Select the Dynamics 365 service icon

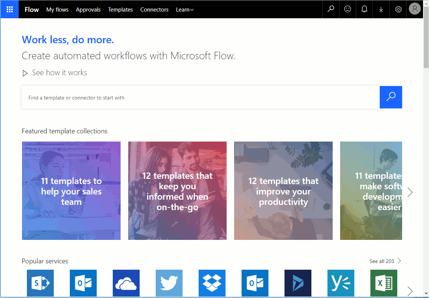pos(298,283)
